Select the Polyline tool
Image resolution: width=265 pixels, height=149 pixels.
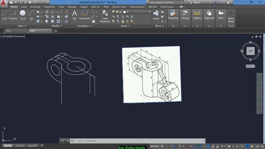13,15
